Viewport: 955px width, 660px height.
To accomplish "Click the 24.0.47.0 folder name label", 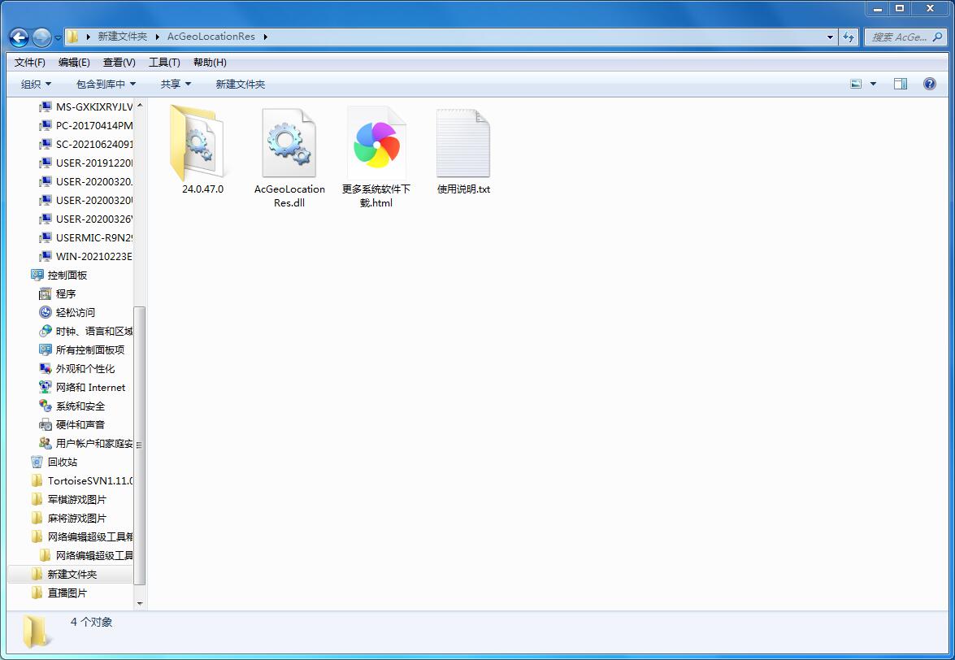I will pyautogui.click(x=203, y=189).
